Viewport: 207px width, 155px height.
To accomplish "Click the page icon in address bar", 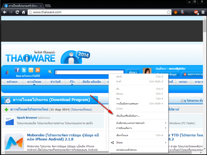I will click(30, 12).
